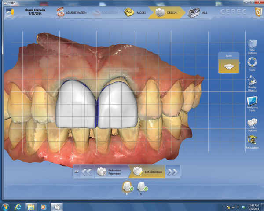Open patient file icon at top left

(8, 13)
